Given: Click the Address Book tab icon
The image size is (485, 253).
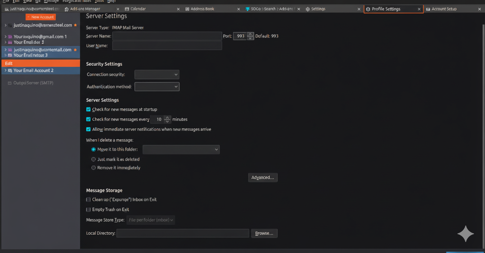Looking at the screenshot, I should (x=187, y=9).
